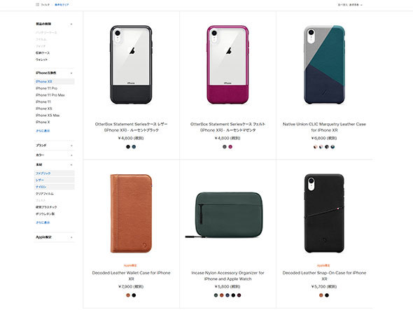Pick black swatch under Decoded Snap-On Case
This screenshot has width=413, height=310.
327,295
